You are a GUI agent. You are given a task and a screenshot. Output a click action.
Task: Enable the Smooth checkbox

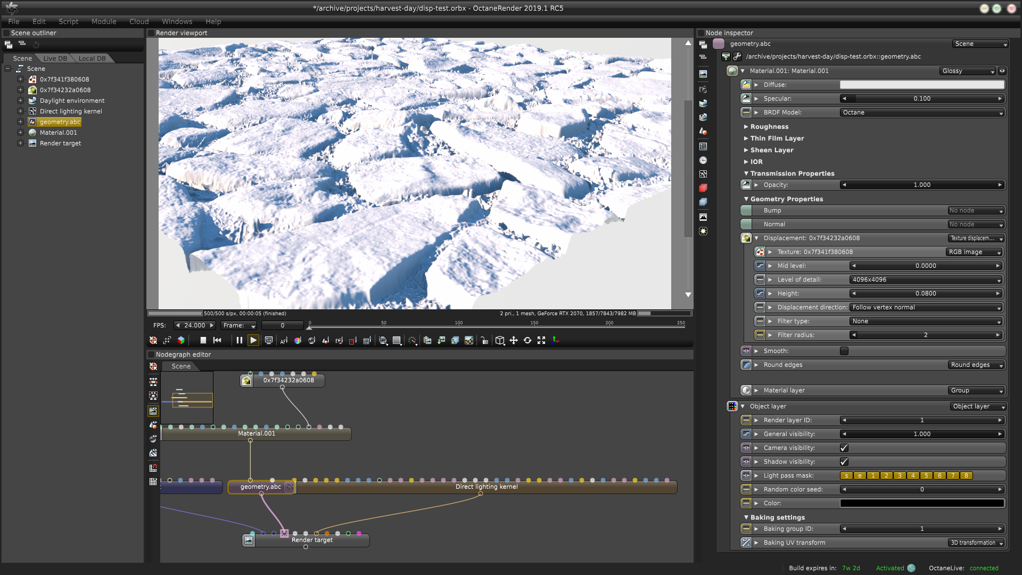click(x=844, y=351)
